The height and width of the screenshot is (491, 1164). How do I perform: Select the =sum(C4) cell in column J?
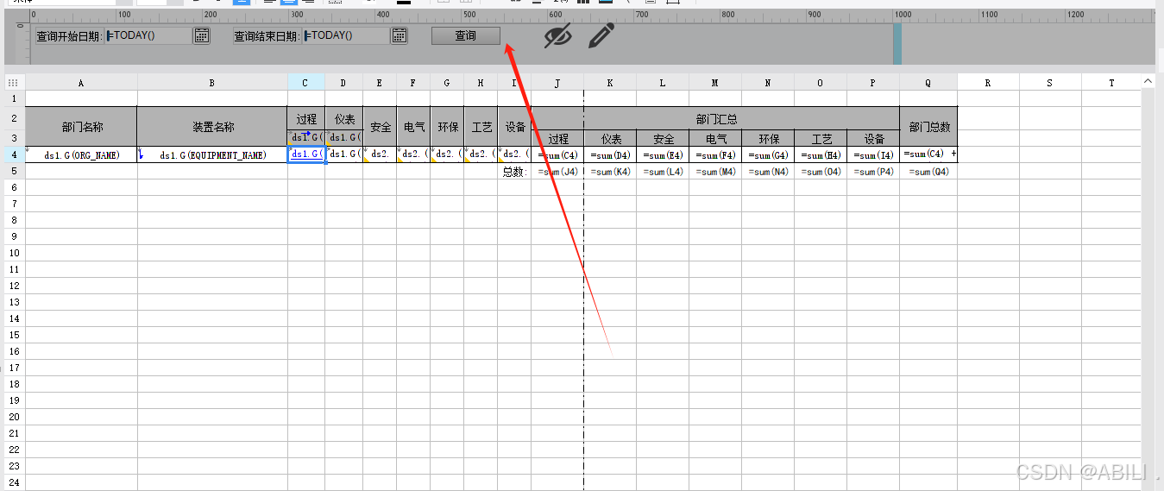click(x=557, y=155)
